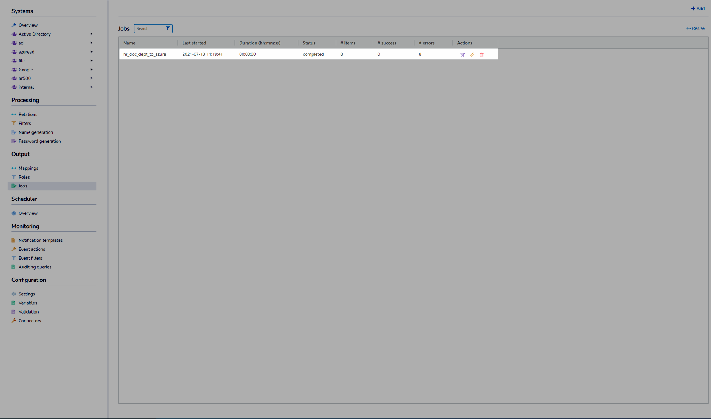The height and width of the screenshot is (419, 711).
Task: Sort by the Last started column header
Action: (x=194, y=43)
